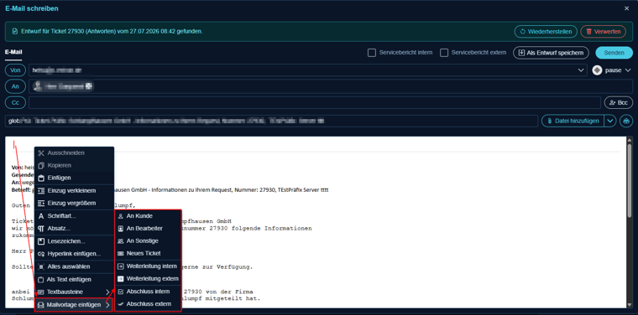Click the Weiterleitung intern arrow icon
The width and height of the screenshot is (638, 315).
point(120,266)
